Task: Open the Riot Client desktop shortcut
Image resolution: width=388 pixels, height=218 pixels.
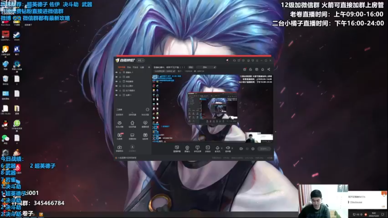Action: (5, 23)
